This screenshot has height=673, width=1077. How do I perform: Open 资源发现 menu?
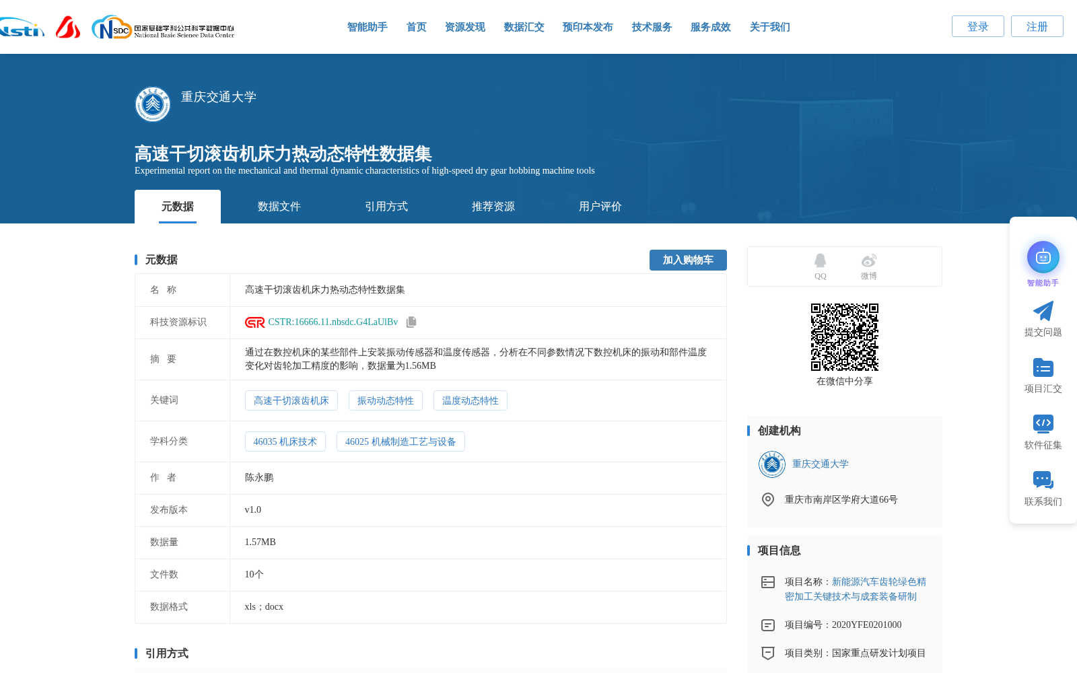(x=465, y=27)
